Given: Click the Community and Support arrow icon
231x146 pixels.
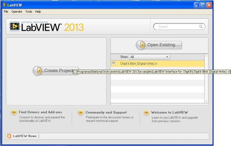Looking at the screenshot, I should [x=80, y=112].
